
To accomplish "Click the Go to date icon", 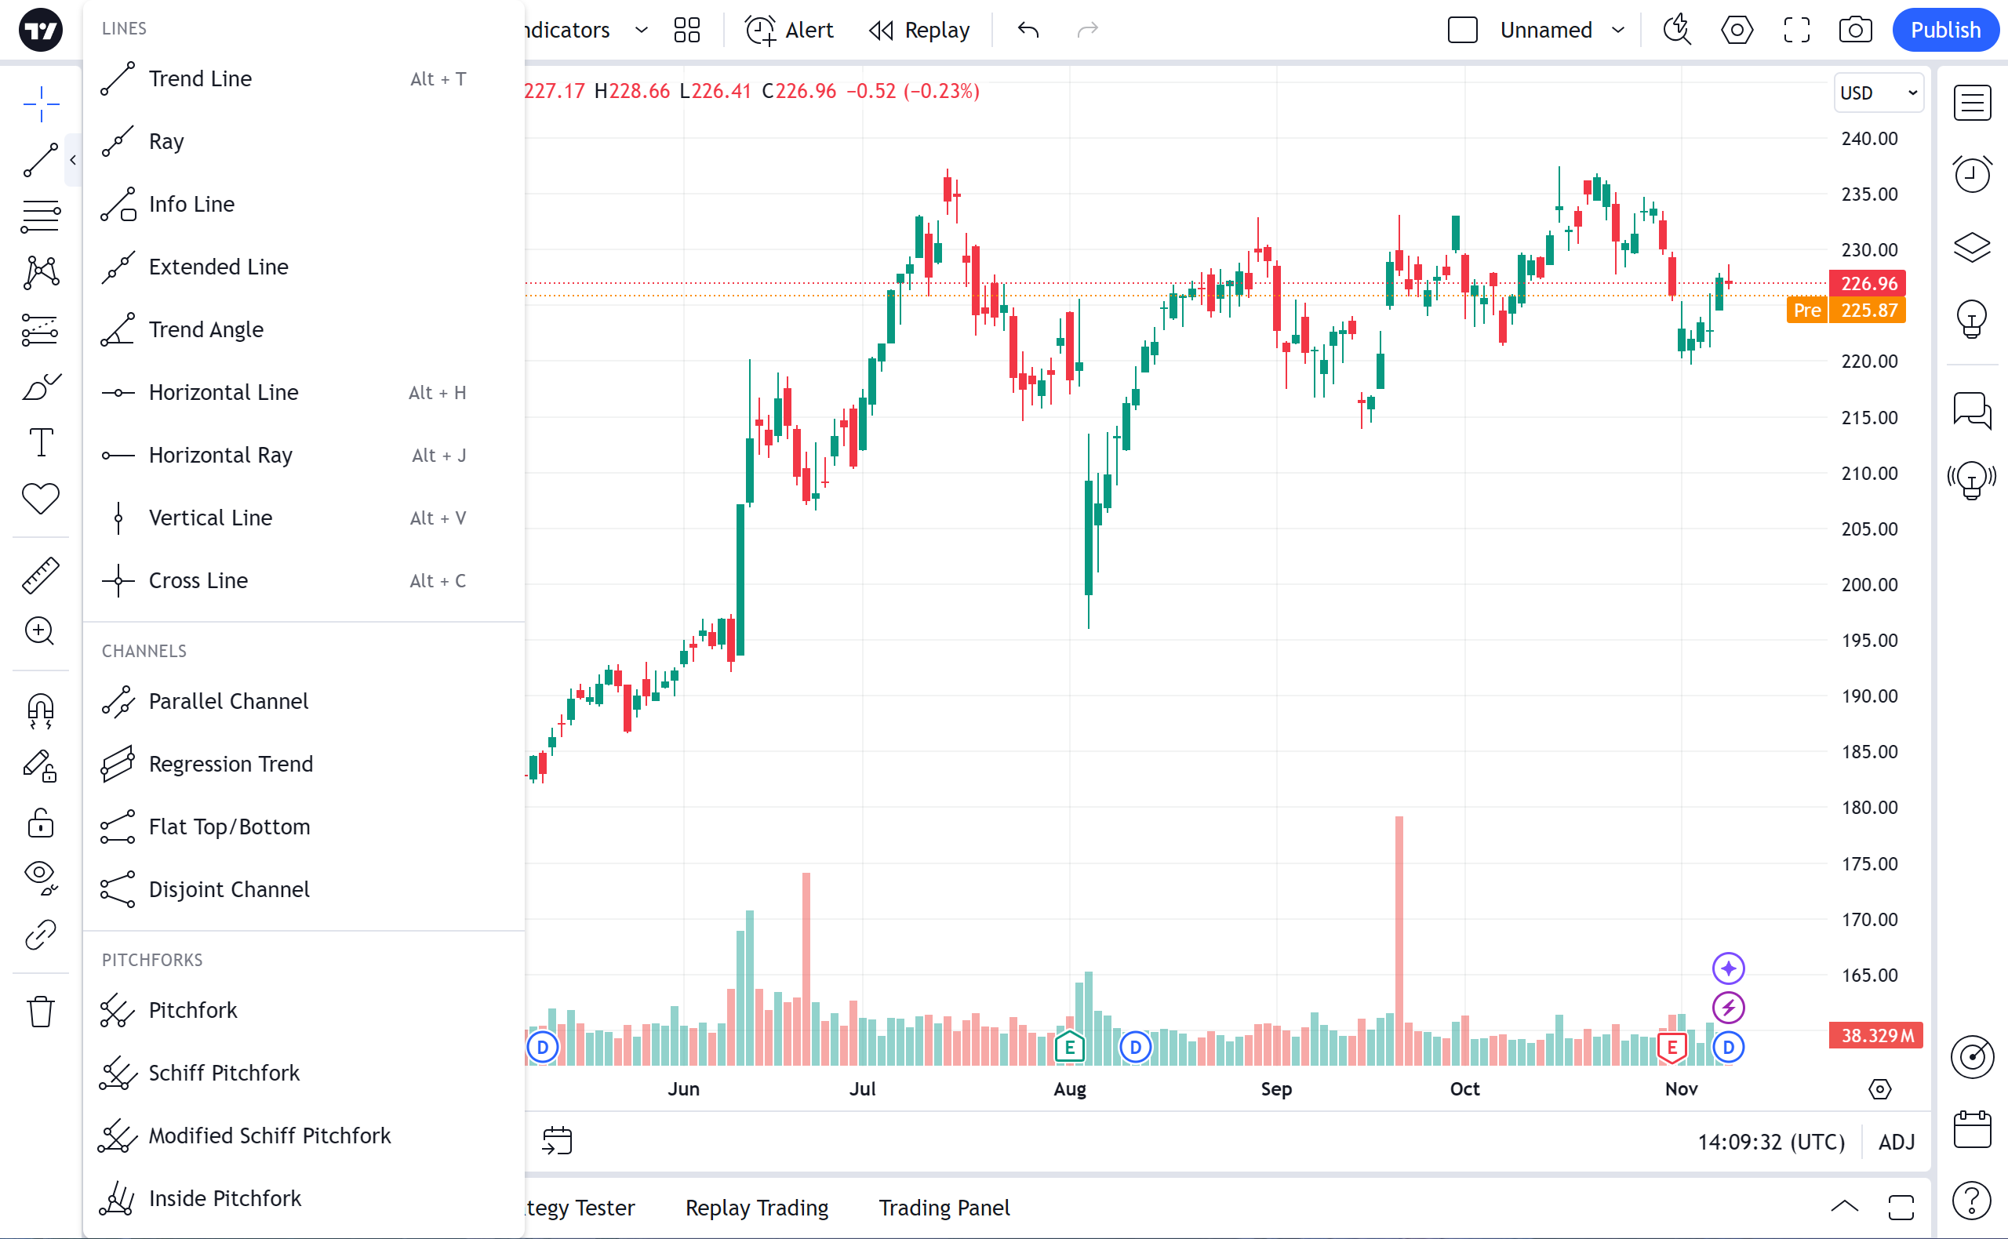I will [558, 1141].
